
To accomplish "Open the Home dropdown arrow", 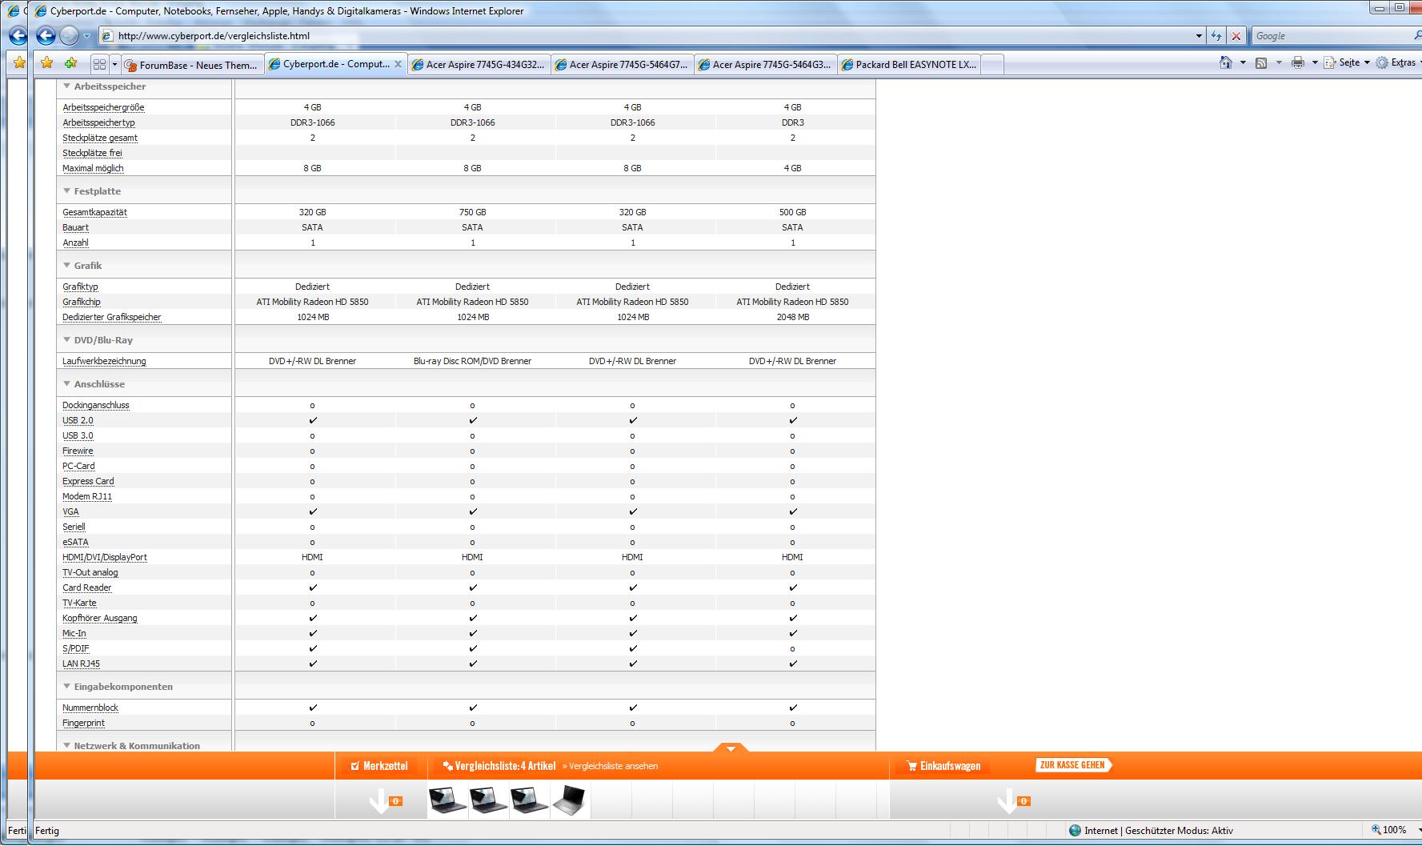I will (1243, 62).
